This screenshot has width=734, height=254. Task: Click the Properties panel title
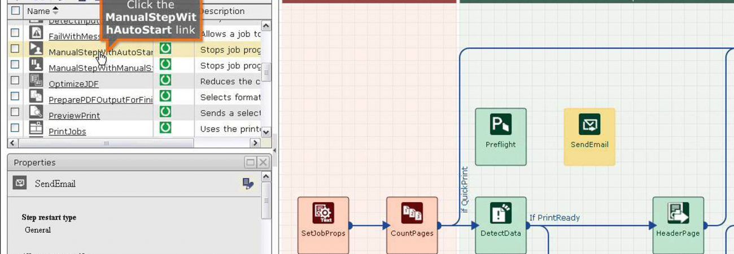(x=34, y=163)
